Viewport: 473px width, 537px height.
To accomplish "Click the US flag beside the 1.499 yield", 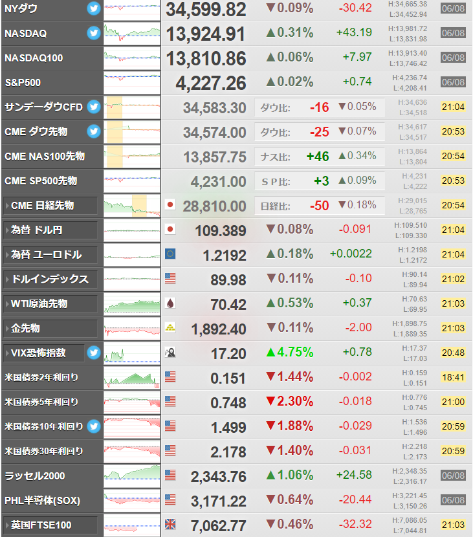I will (170, 426).
